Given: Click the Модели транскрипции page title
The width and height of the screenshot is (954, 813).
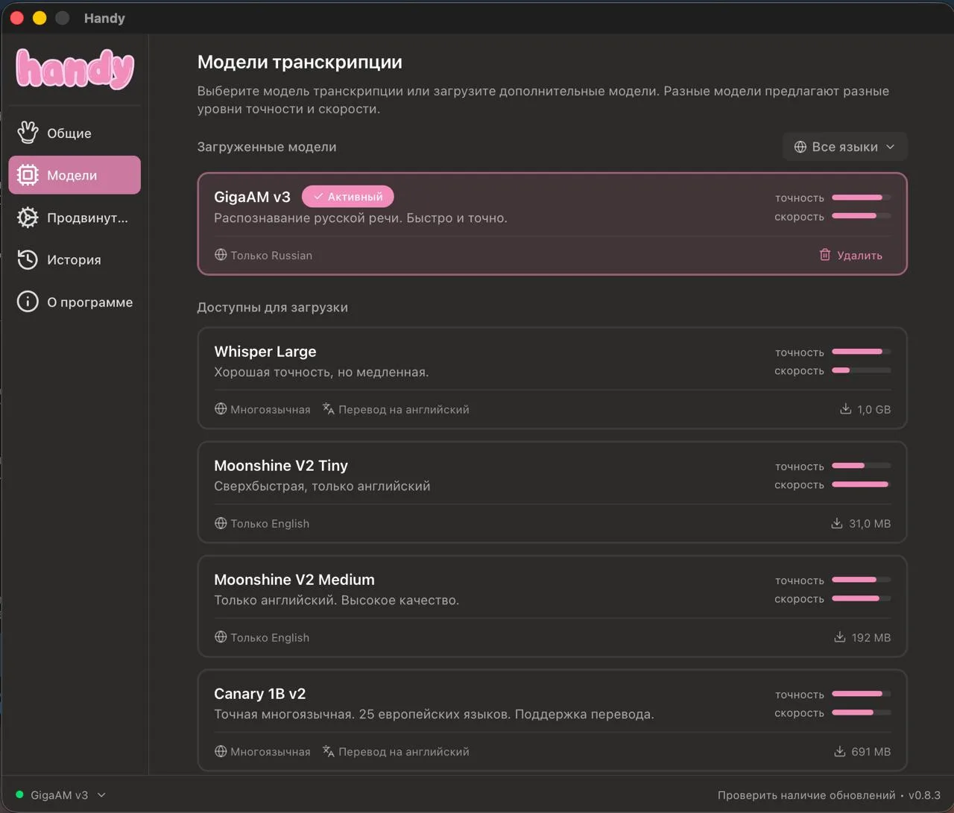Looking at the screenshot, I should point(300,62).
